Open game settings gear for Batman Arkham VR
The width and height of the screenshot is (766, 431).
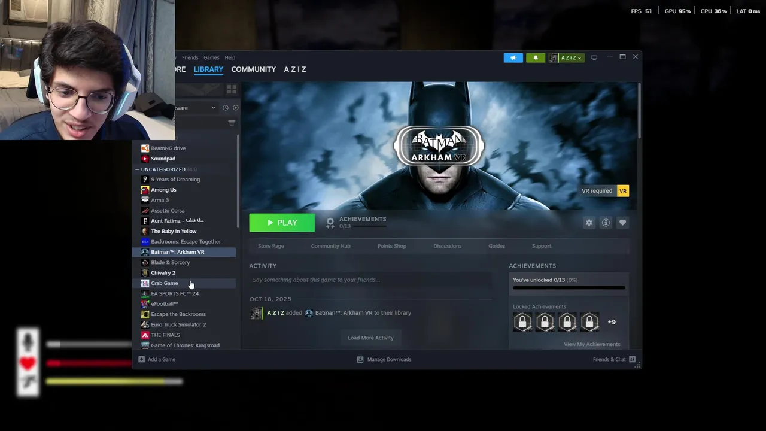[x=589, y=223]
